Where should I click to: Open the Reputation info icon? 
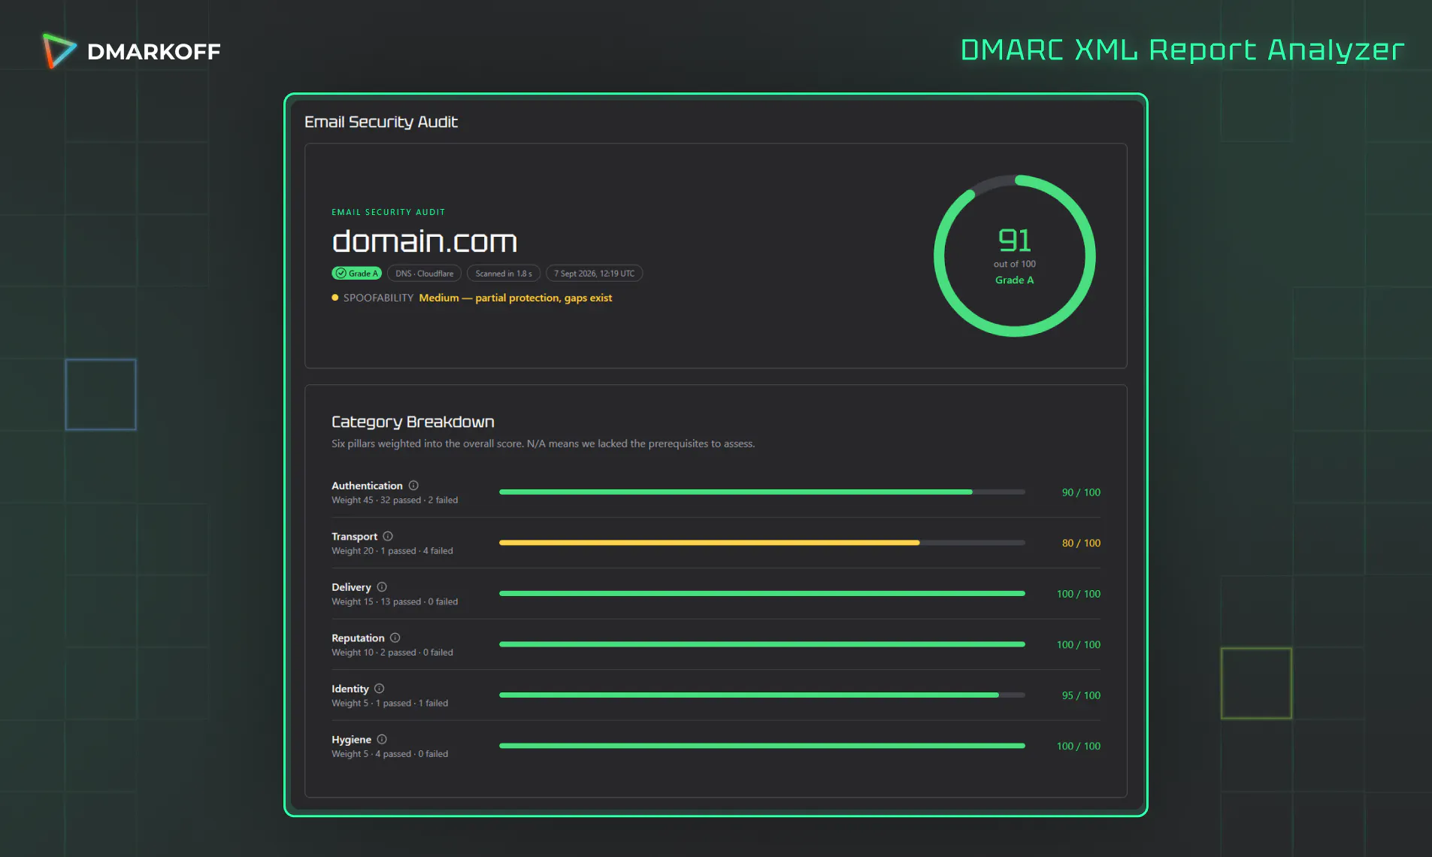pos(395,637)
